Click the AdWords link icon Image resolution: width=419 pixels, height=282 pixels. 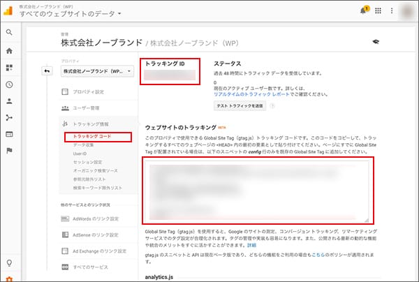tap(65, 219)
